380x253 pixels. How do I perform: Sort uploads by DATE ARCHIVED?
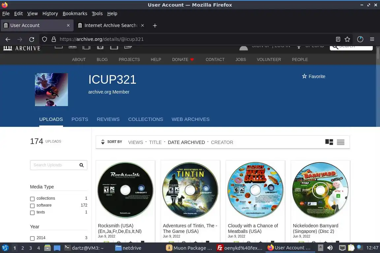pyautogui.click(x=186, y=142)
